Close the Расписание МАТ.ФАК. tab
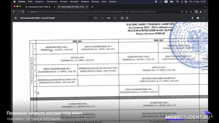The height and width of the screenshot is (123, 219). tap(87, 7)
